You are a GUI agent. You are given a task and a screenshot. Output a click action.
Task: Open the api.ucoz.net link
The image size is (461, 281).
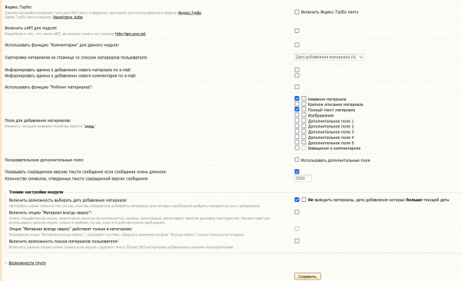pyautogui.click(x=131, y=34)
